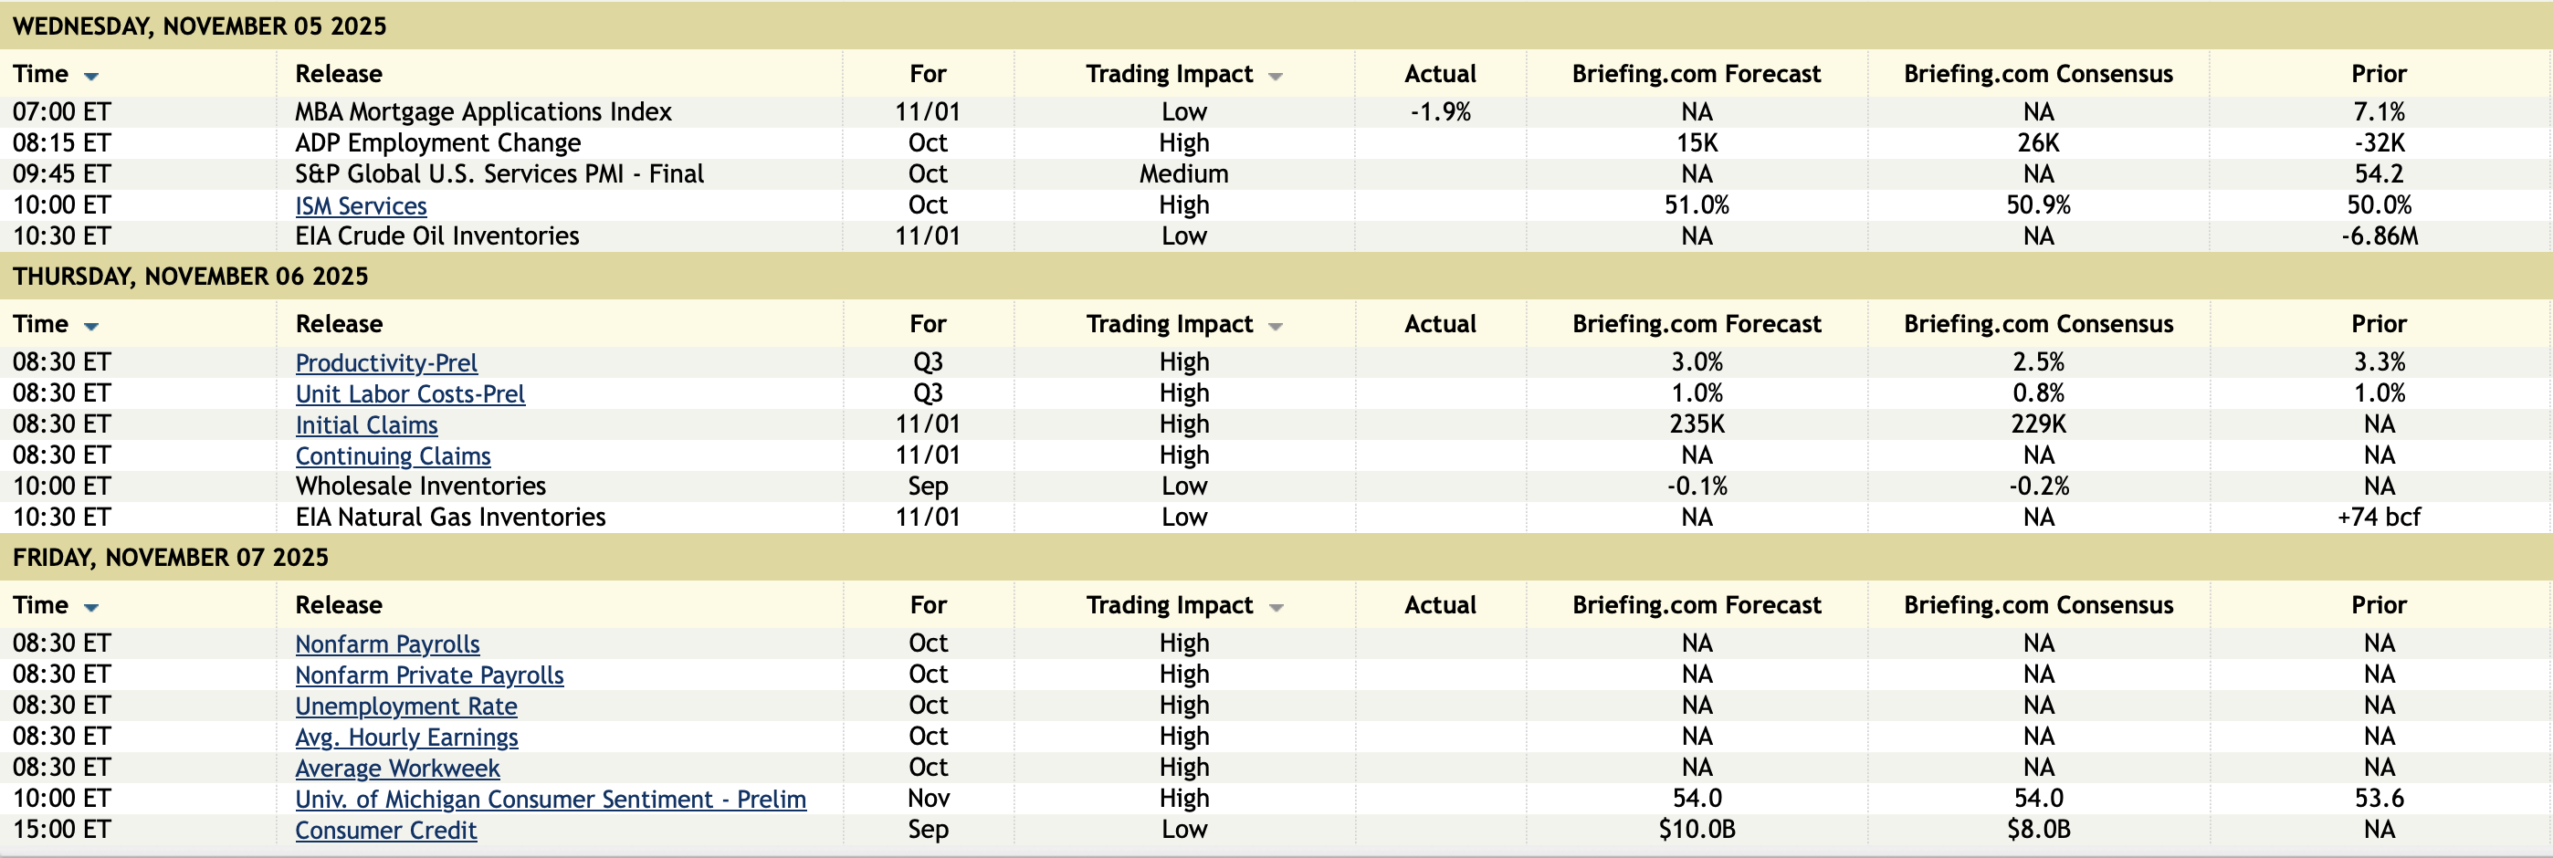Click the Consumer Credit link
The width and height of the screenshot is (2553, 858).
pos(385,831)
